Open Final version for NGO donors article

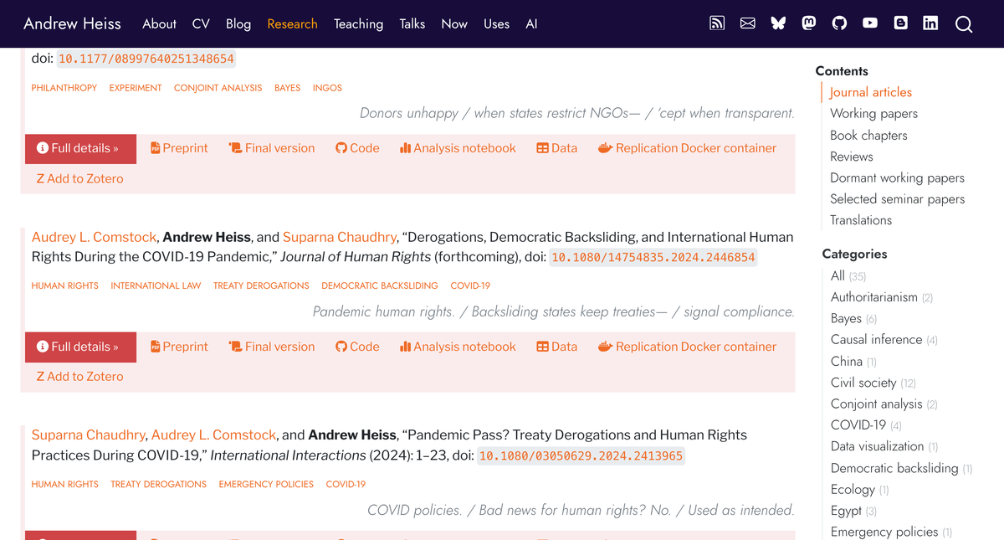(272, 148)
